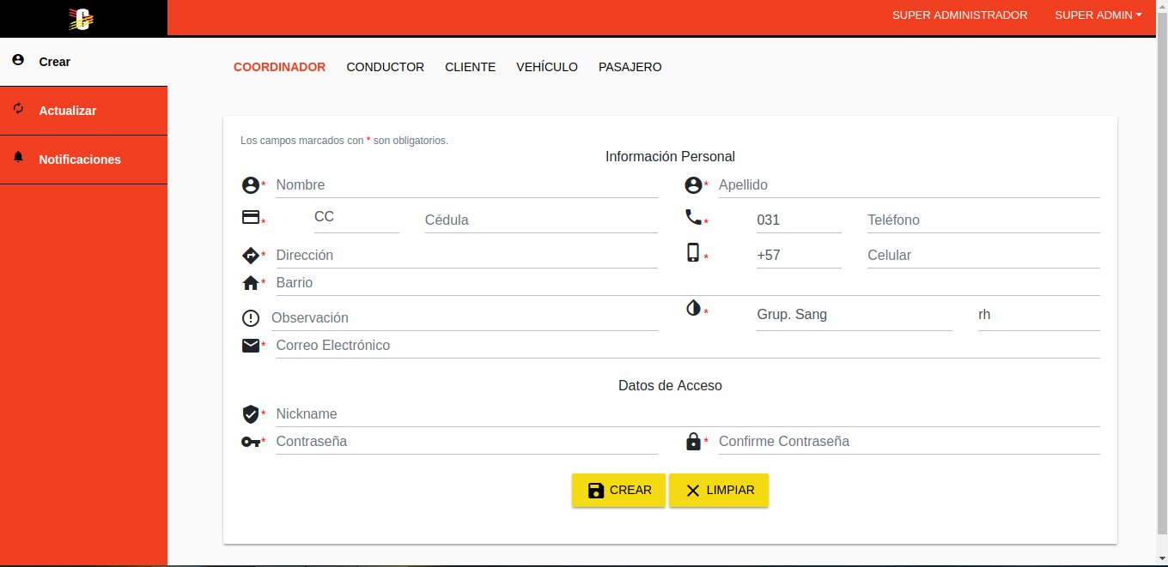Select Notificaciones in the sidebar
The width and height of the screenshot is (1168, 567).
(x=83, y=160)
